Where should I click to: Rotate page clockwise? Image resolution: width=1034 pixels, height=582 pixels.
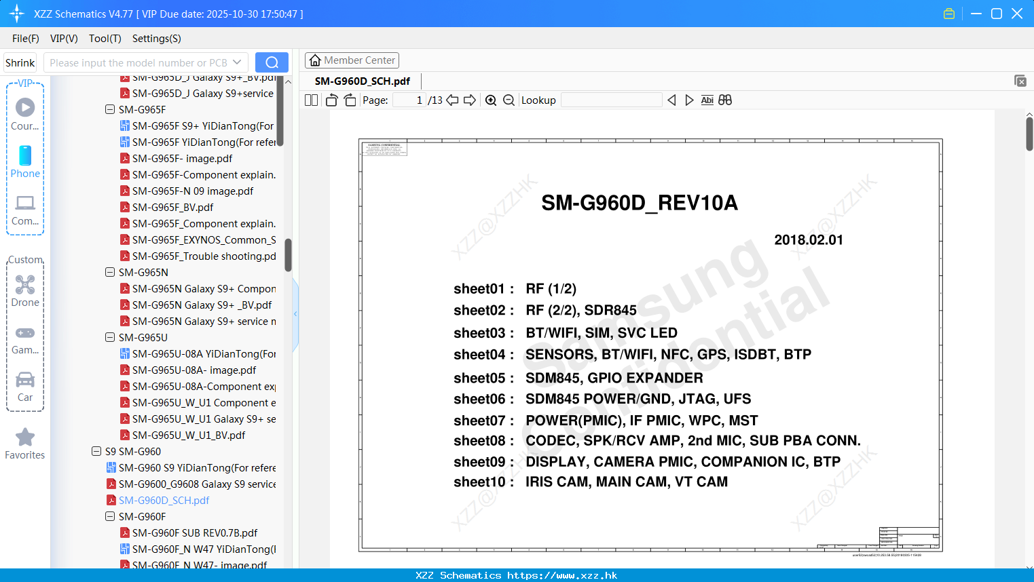coord(350,100)
